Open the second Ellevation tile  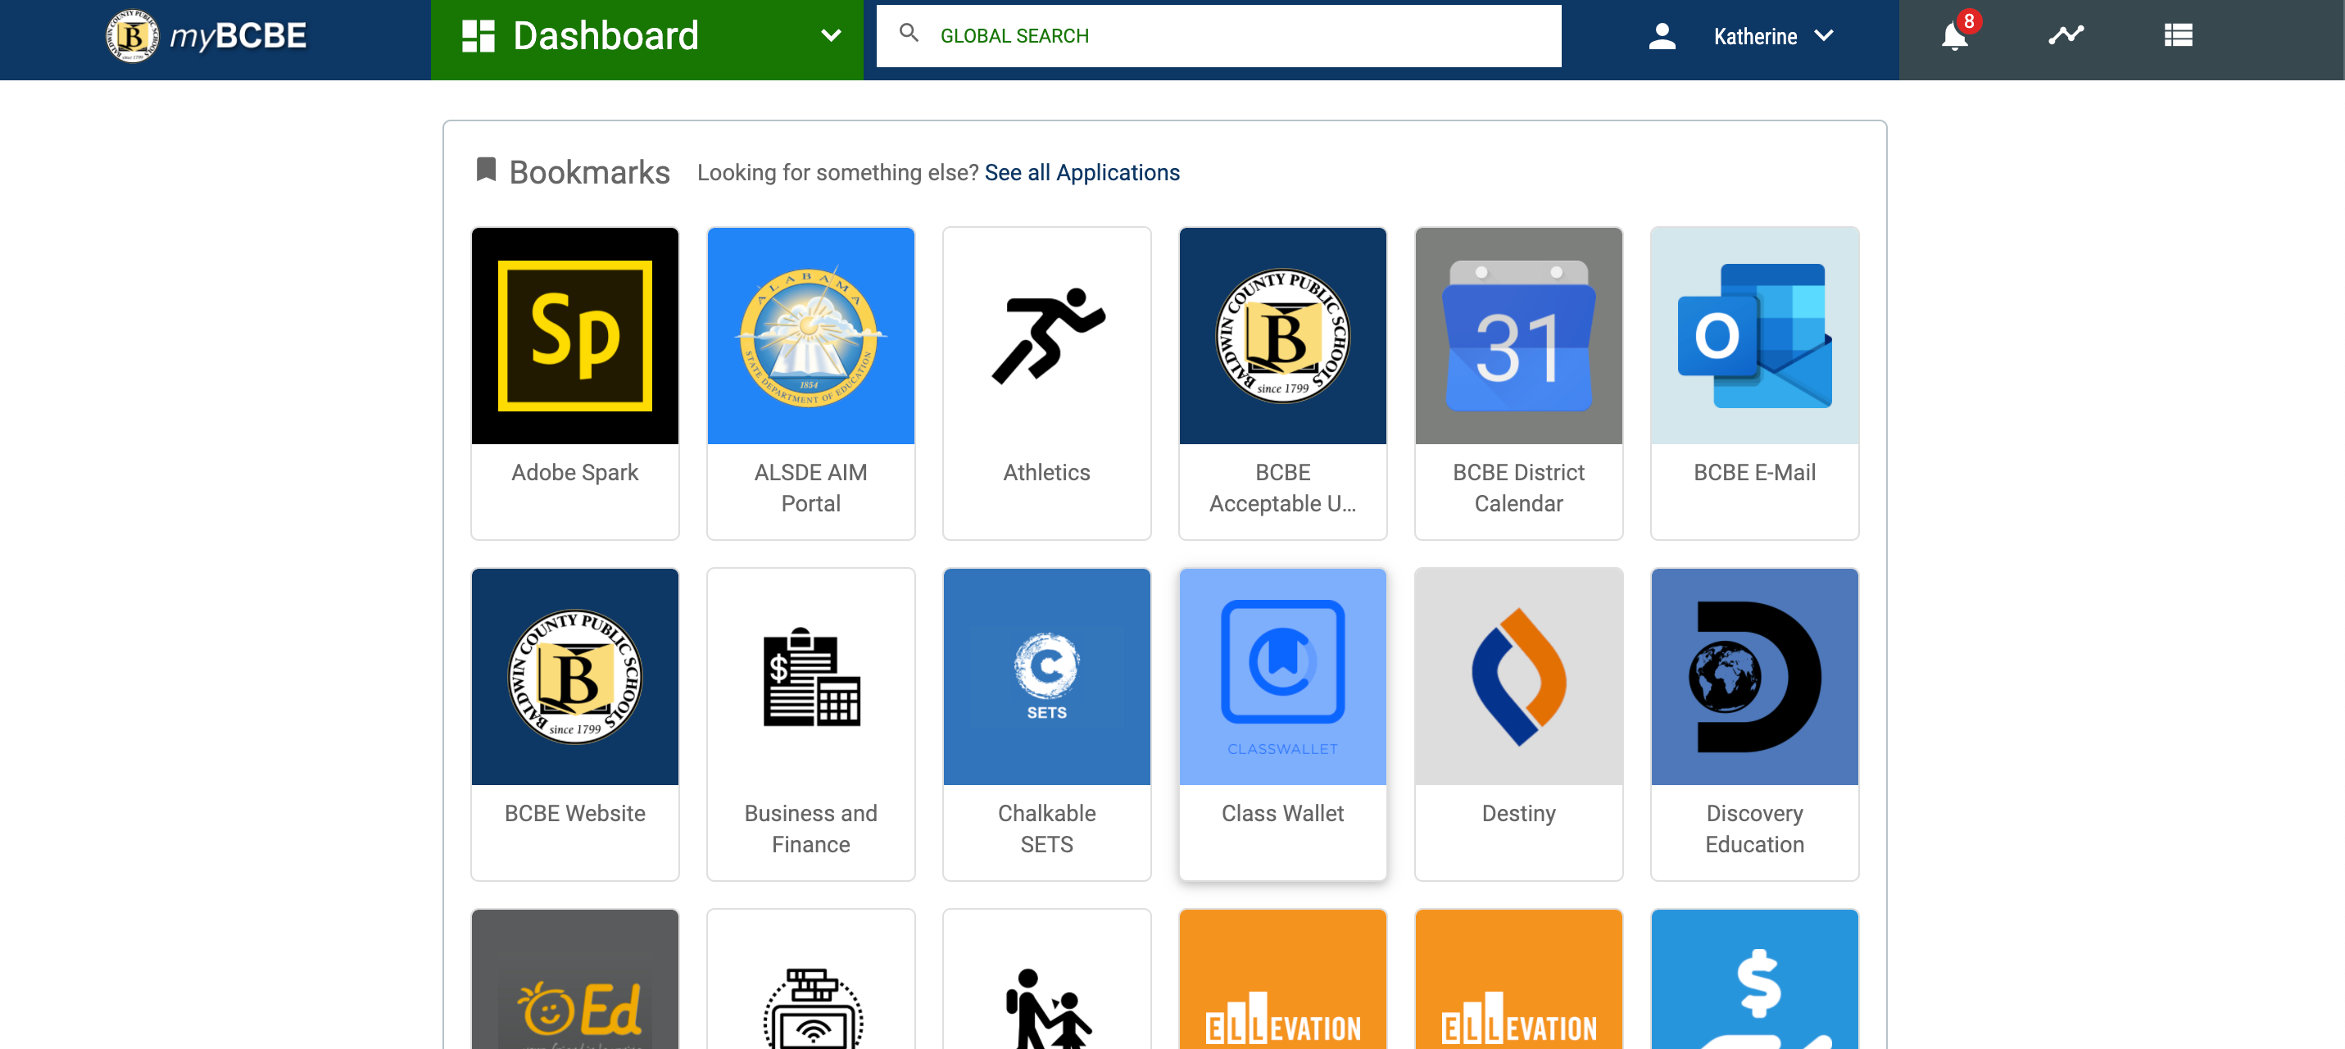point(1518,979)
